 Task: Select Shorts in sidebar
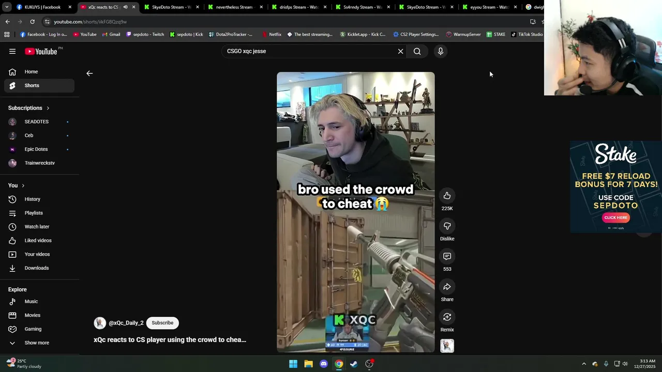[39, 85]
